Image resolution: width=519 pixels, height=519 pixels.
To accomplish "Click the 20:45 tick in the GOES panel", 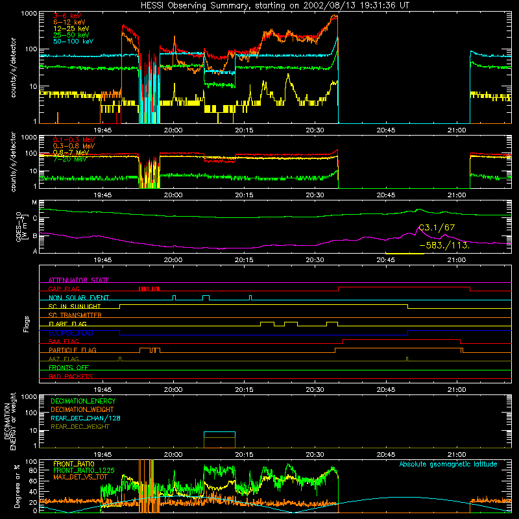I will tap(385, 260).
